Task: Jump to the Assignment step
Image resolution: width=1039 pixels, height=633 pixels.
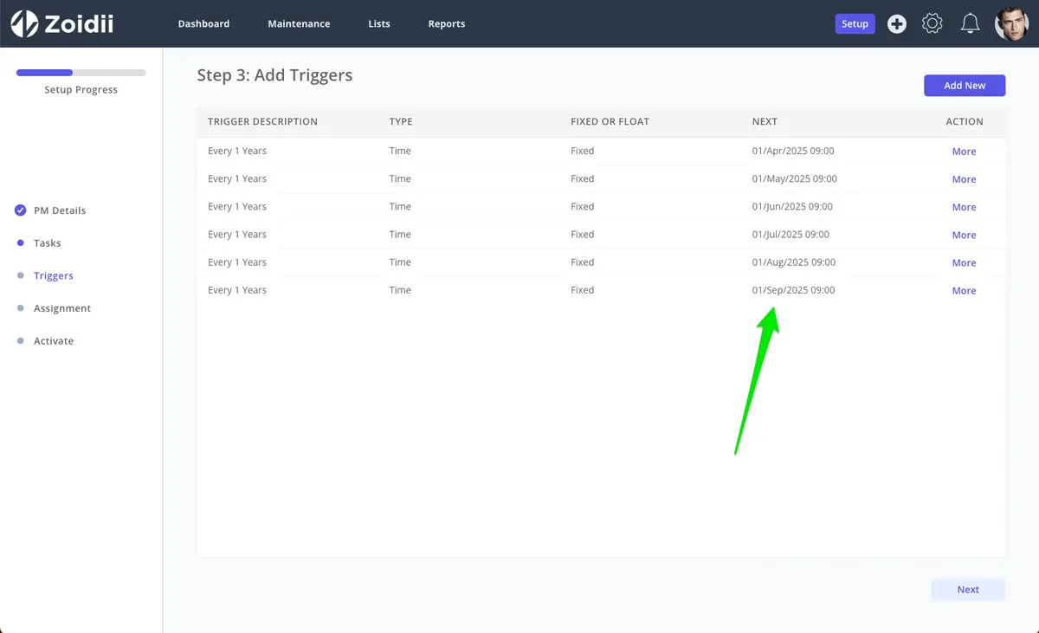Action: 62,308
